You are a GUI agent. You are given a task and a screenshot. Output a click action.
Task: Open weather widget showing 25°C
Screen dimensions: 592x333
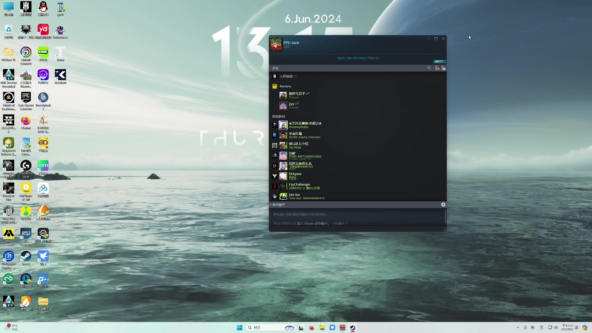click(x=12, y=327)
